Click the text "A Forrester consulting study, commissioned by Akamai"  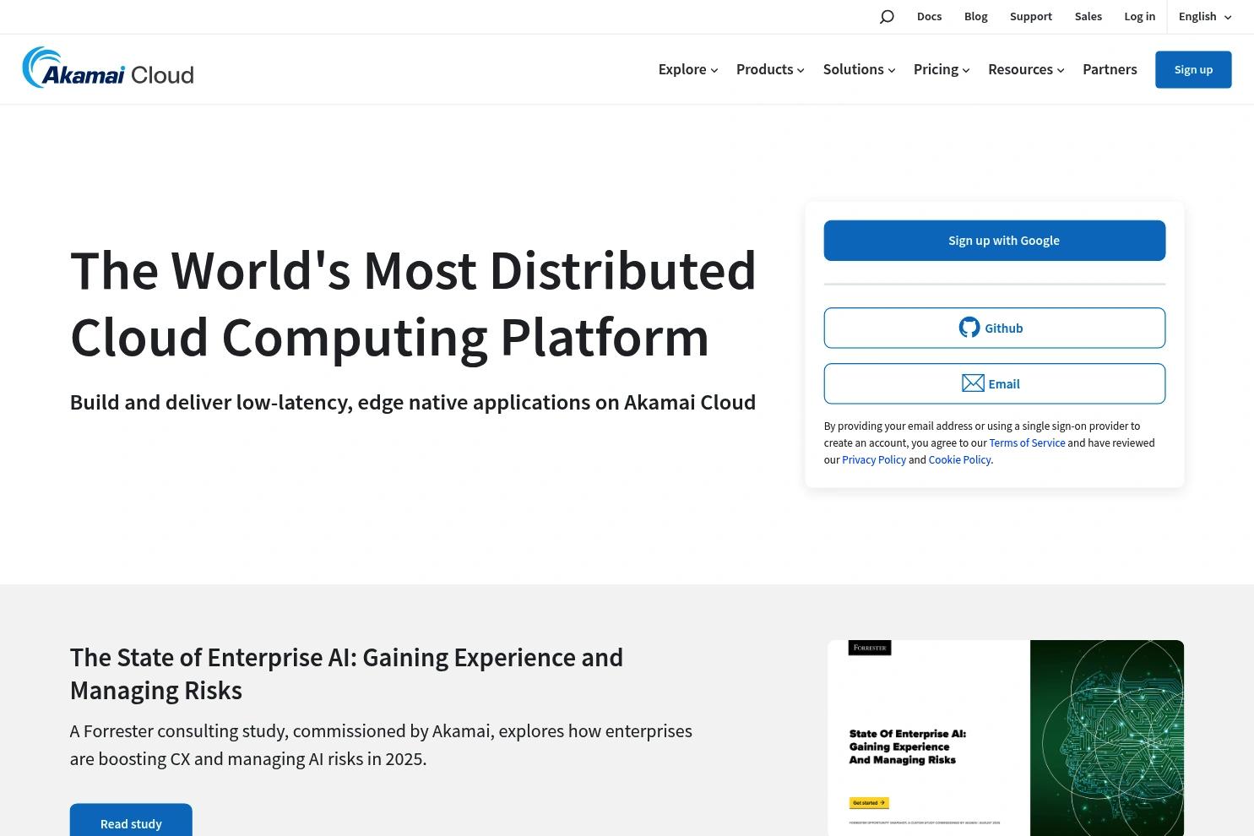click(281, 731)
